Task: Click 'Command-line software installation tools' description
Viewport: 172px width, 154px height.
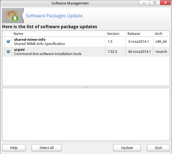Action: [x=48, y=54]
